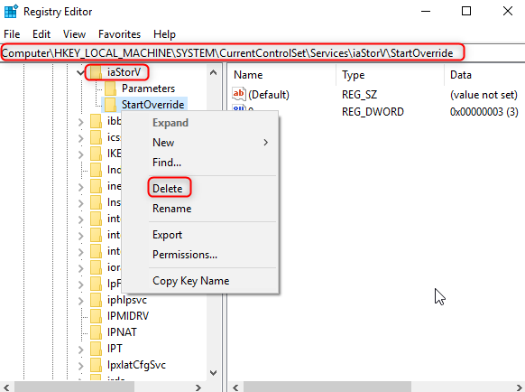Open the Edit menu
The width and height of the screenshot is (525, 392).
click(41, 34)
